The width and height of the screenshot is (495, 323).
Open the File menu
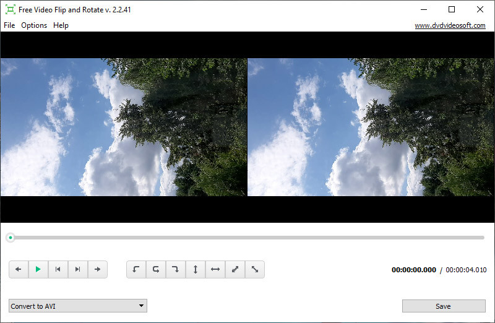[9, 25]
